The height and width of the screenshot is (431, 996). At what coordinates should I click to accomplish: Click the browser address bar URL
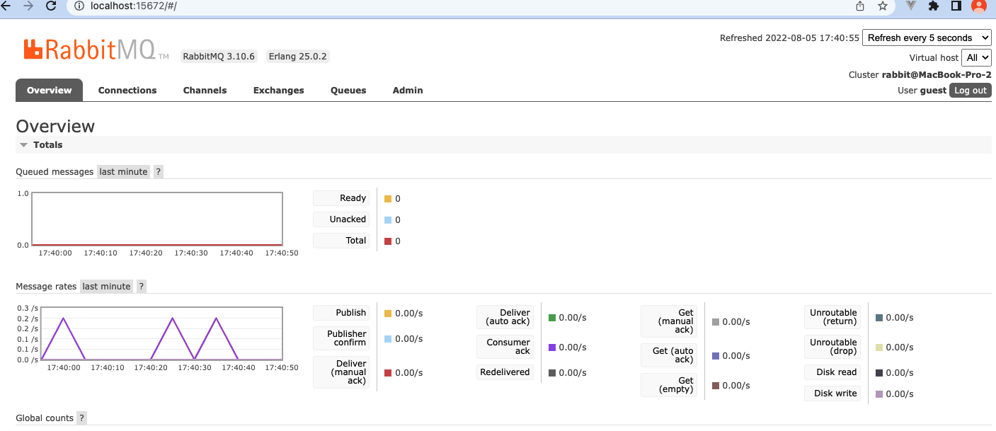[134, 6]
